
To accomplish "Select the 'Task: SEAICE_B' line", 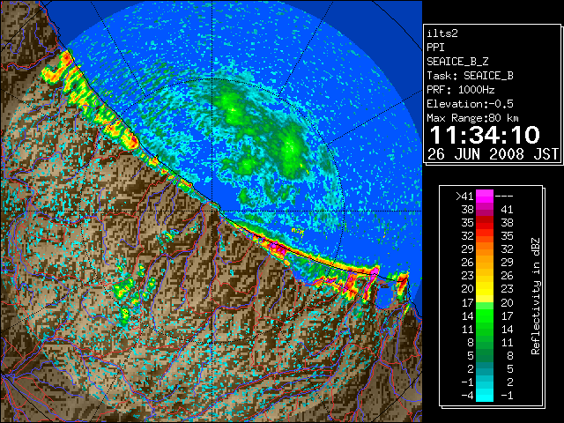I will [x=470, y=76].
